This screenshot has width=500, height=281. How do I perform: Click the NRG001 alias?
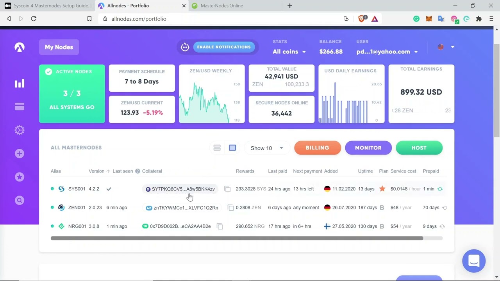(77, 226)
